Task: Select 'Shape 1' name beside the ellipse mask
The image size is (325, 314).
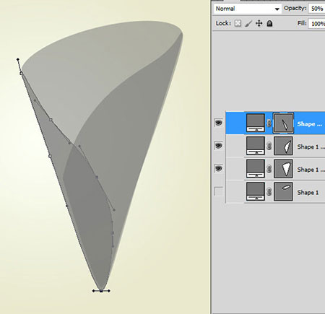Action: [308, 192]
